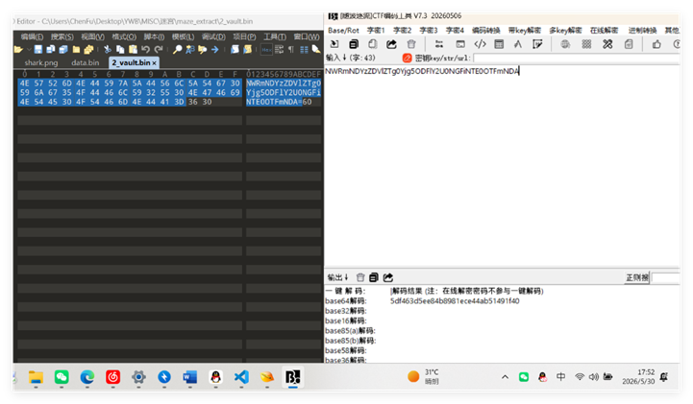The image size is (693, 404).
Task: Click the thumbs-up icon in CTF toolbar
Action: pos(656,44)
